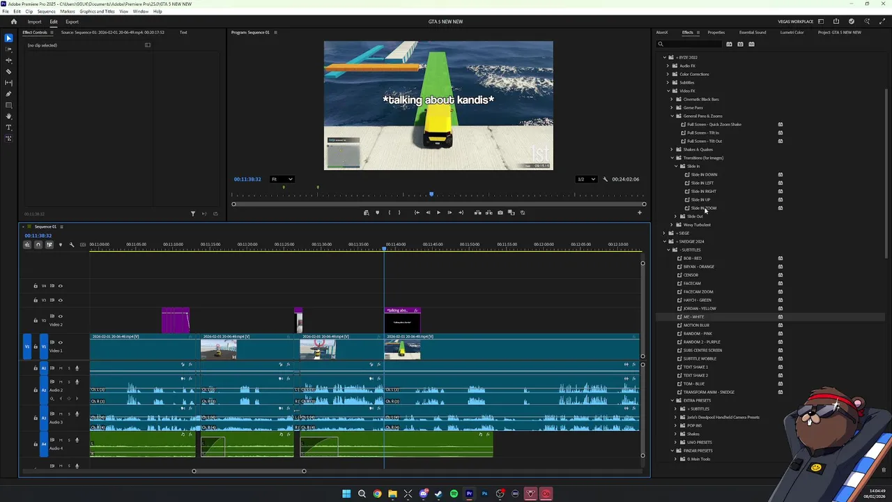Open the Fit zoom level dropdown
892x502 pixels.
282,179
